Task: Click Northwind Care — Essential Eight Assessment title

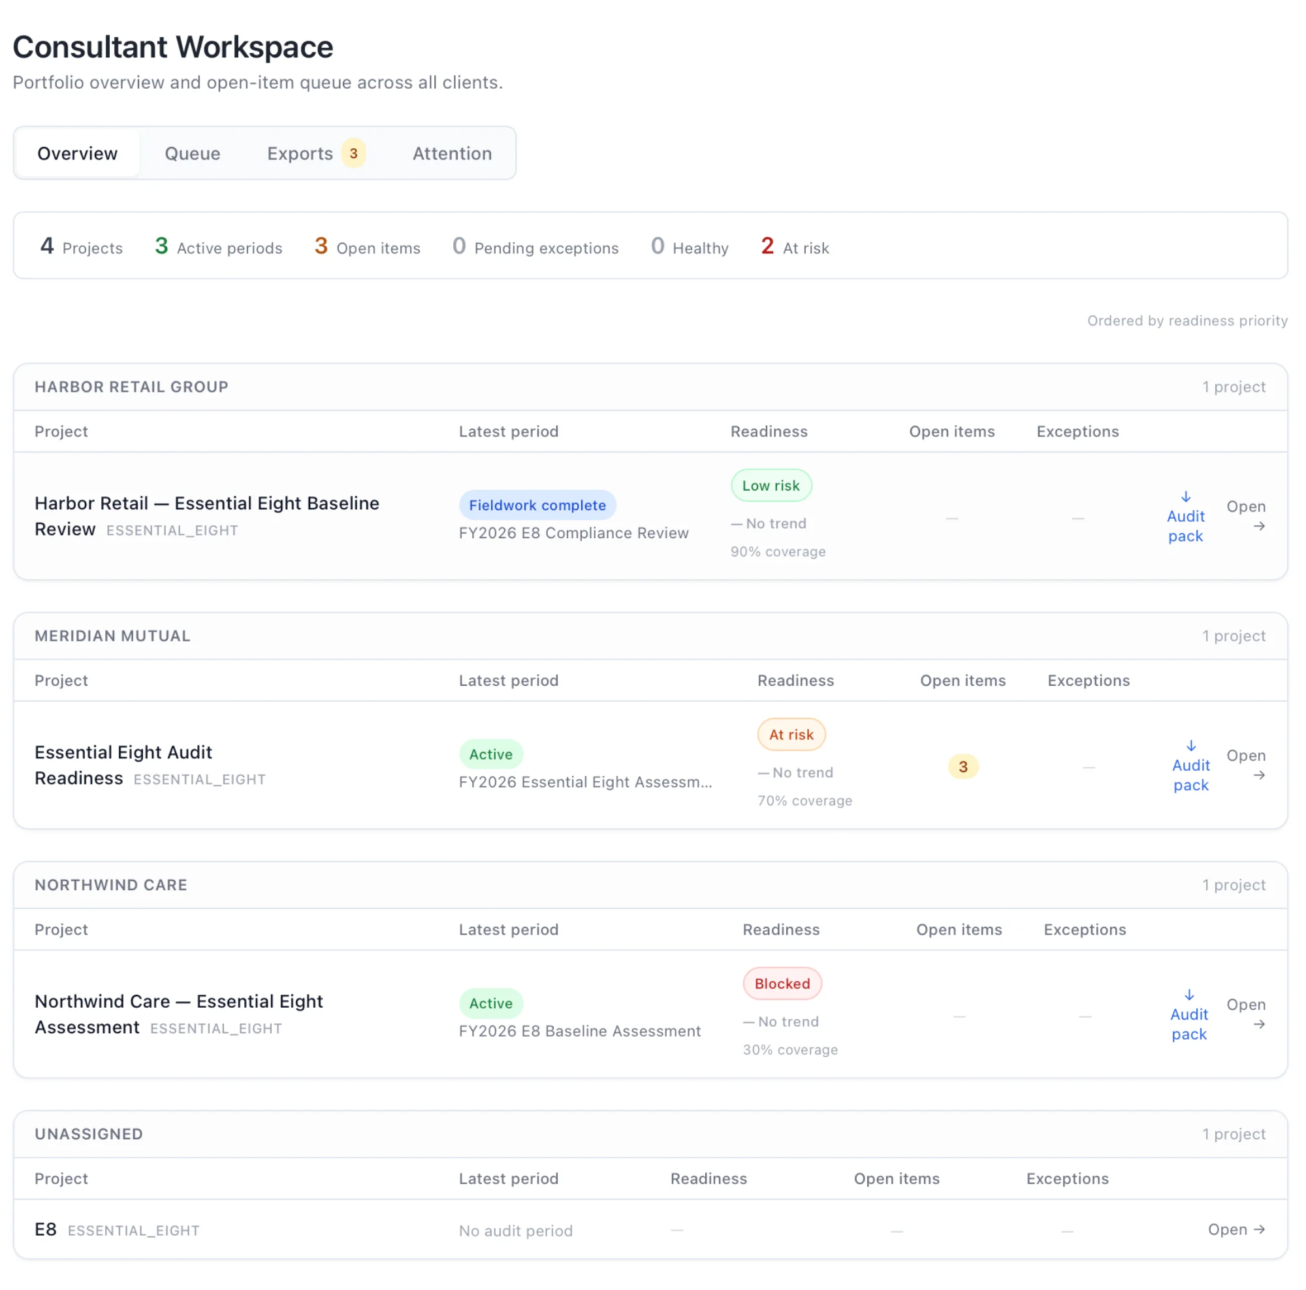Action: (x=178, y=1014)
